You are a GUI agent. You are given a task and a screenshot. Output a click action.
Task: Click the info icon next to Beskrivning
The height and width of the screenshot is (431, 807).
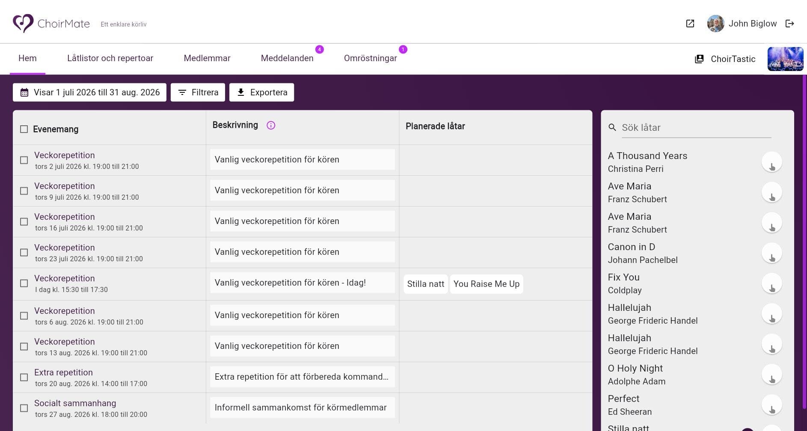[x=271, y=125]
